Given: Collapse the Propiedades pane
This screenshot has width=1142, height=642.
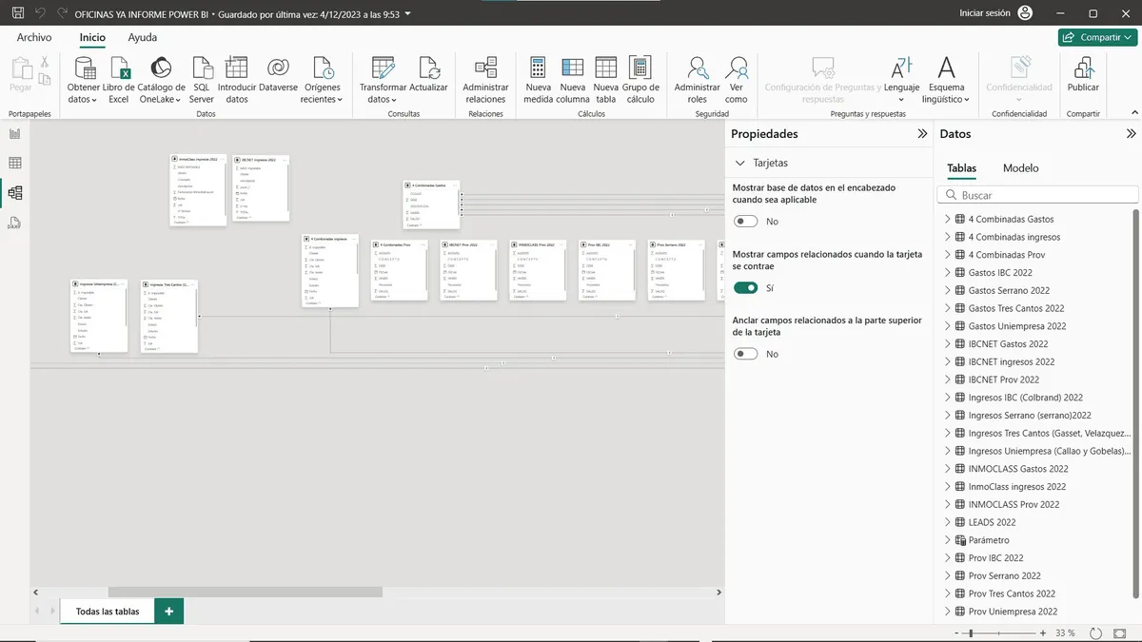Looking at the screenshot, I should [922, 134].
